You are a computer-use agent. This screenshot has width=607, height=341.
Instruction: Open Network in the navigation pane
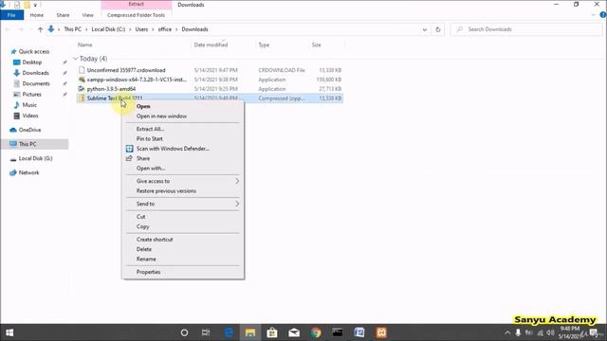[x=28, y=172]
